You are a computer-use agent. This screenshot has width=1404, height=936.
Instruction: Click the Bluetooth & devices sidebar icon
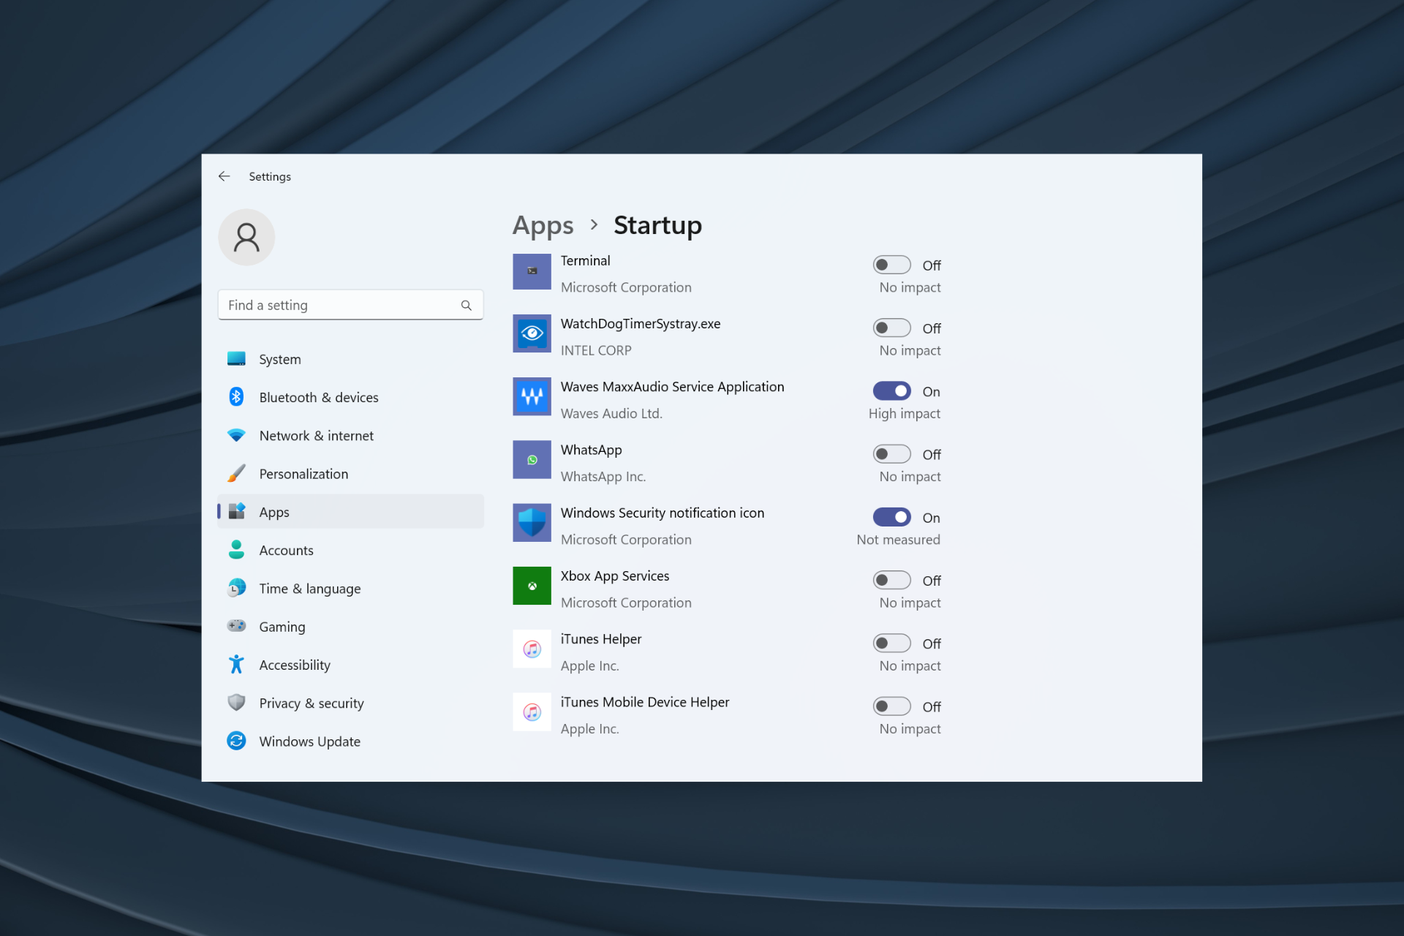(236, 396)
